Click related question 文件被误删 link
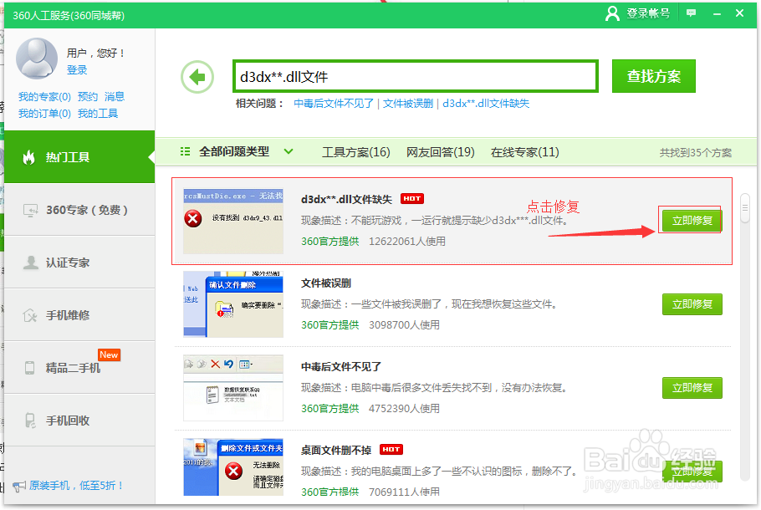The width and height of the screenshot is (761, 510). [408, 104]
